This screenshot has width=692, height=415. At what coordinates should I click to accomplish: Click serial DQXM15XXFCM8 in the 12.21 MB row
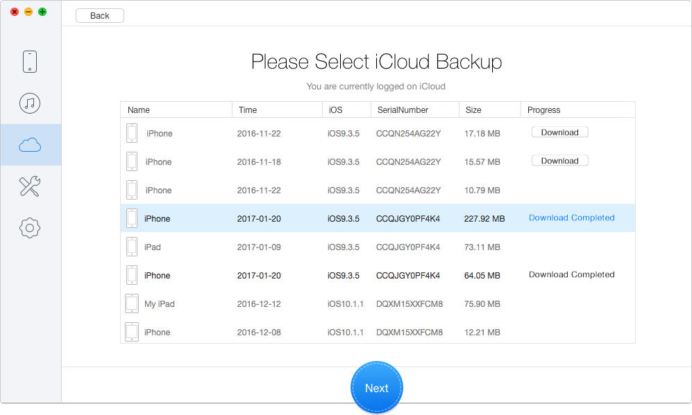(x=409, y=332)
